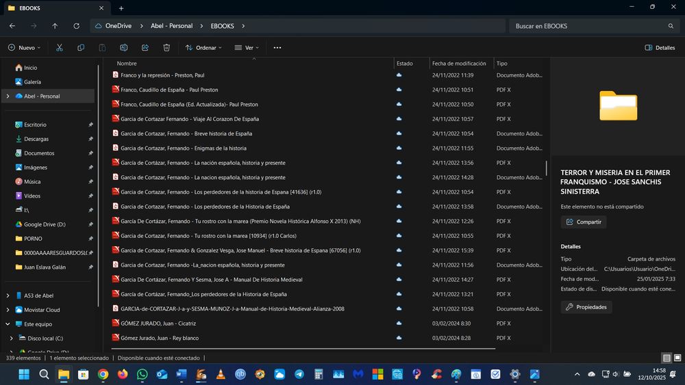This screenshot has height=385, width=685.
Task: Click the Share arrow icon in toolbar
Action: [x=145, y=48]
